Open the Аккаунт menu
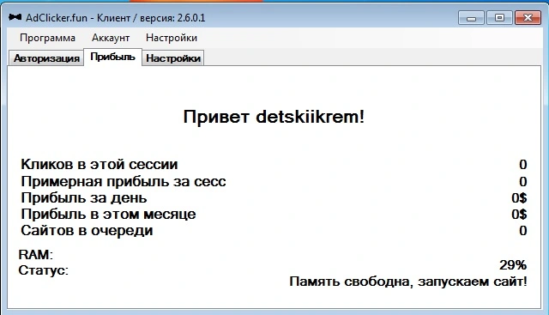The width and height of the screenshot is (549, 315). coord(111,38)
